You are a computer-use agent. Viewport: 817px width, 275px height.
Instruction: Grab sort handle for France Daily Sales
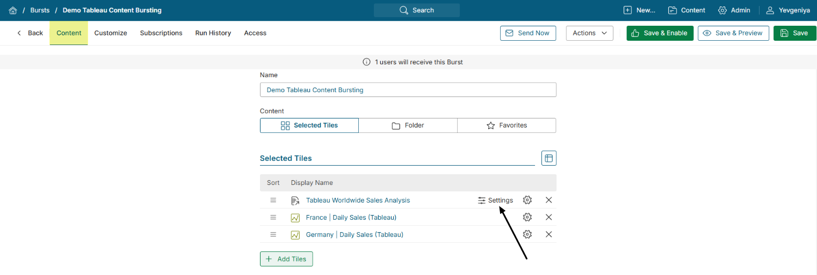click(x=273, y=217)
